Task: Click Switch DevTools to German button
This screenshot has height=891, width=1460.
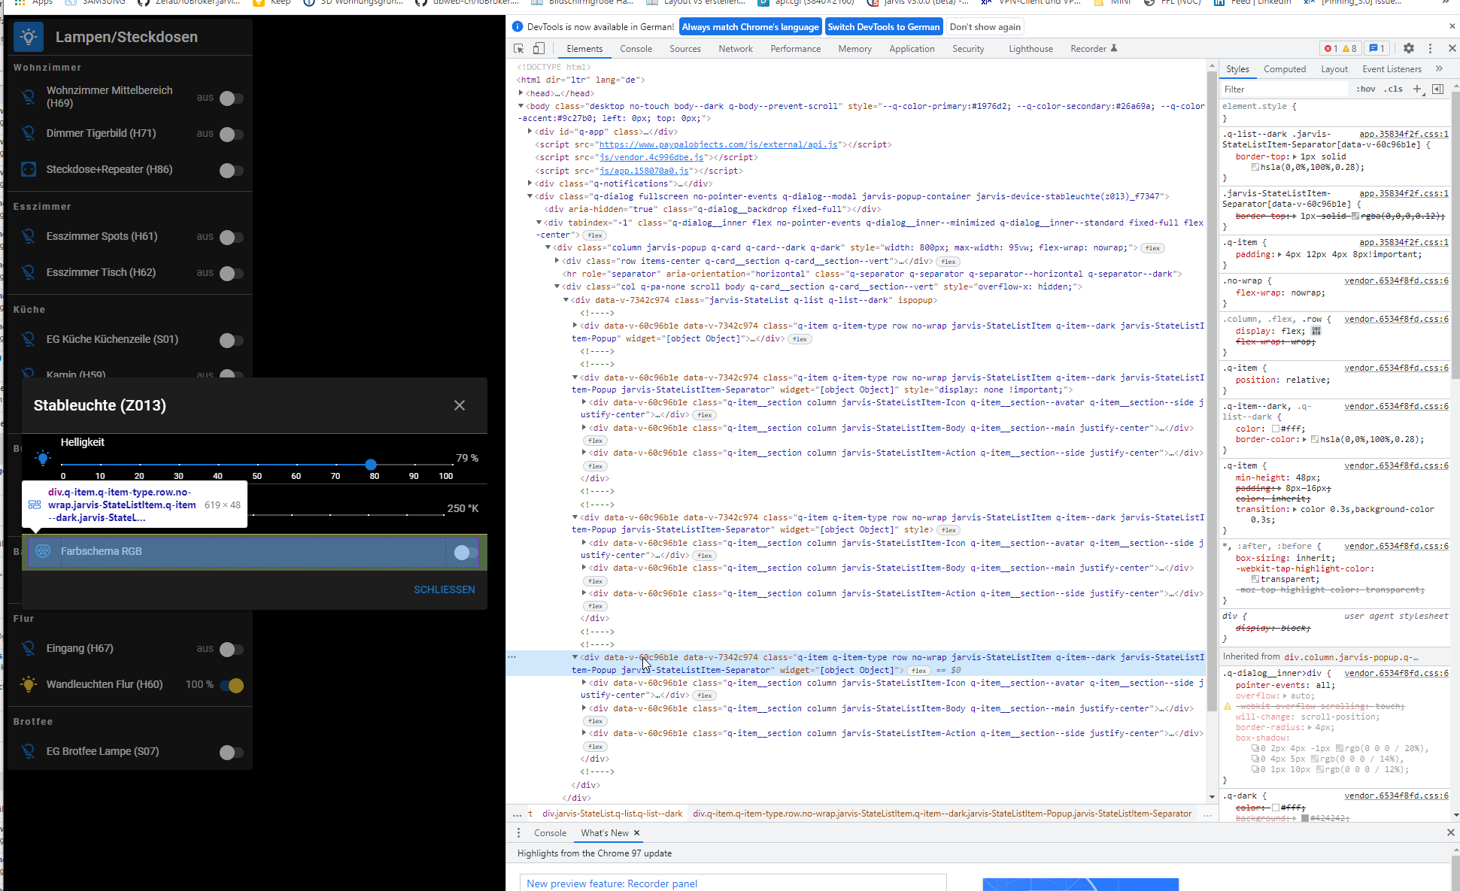Action: click(883, 27)
